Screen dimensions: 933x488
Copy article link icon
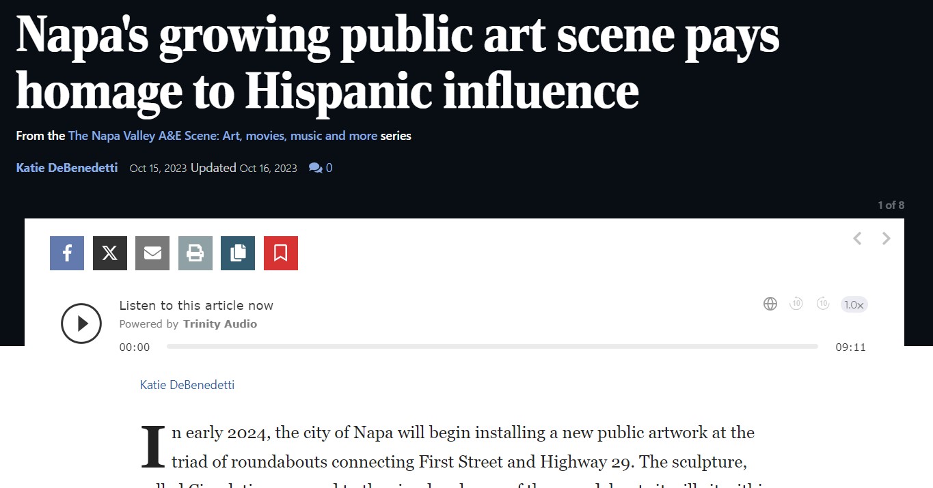[238, 253]
